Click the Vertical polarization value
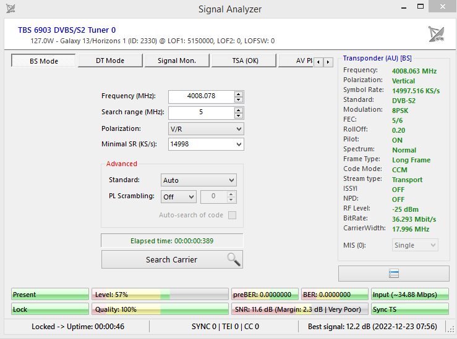Image resolution: width=457 pixels, height=339 pixels. [x=403, y=81]
